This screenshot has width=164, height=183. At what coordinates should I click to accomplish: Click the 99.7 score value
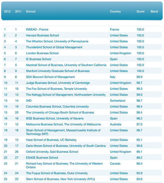point(139,83)
